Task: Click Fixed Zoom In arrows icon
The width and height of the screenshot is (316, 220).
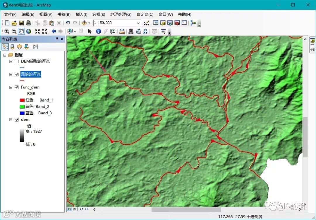Action: pyautogui.click(x=37, y=31)
